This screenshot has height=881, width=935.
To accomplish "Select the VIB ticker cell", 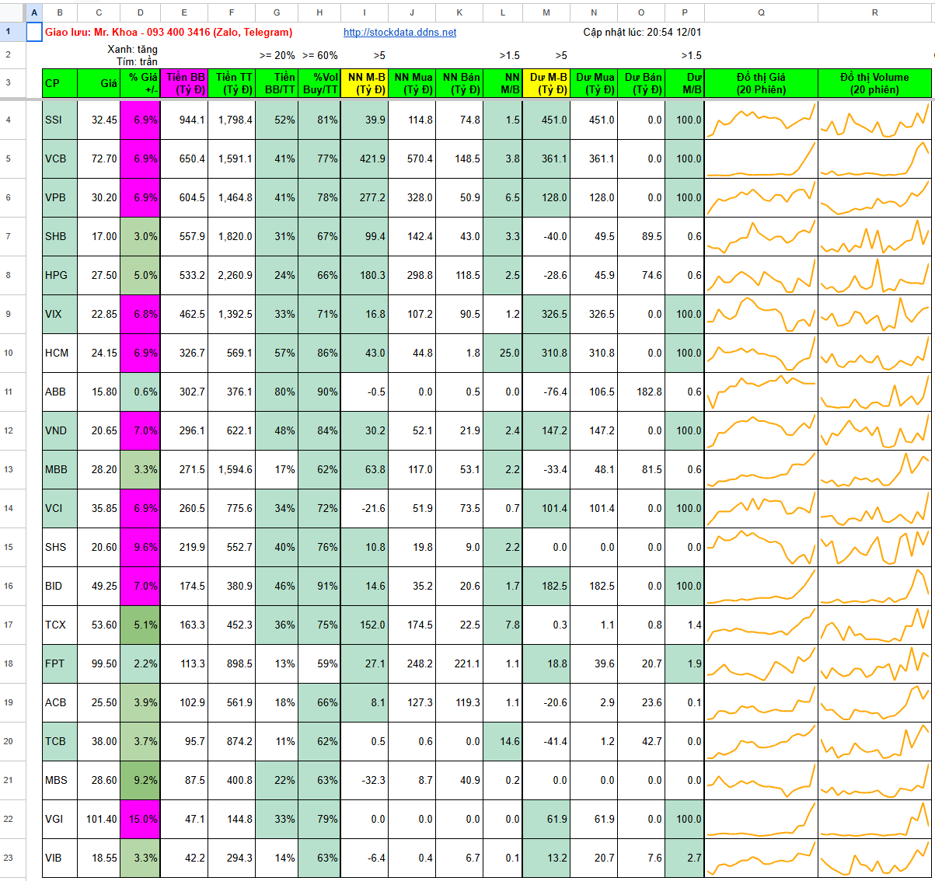I will click(x=60, y=858).
